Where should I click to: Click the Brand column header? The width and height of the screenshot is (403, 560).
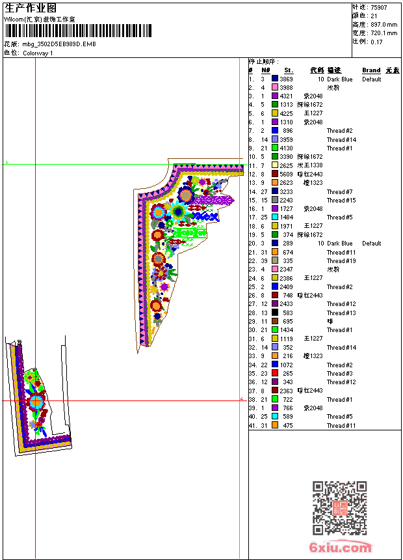(371, 70)
